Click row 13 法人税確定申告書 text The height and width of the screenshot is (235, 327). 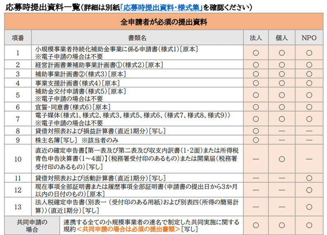click(x=137, y=206)
